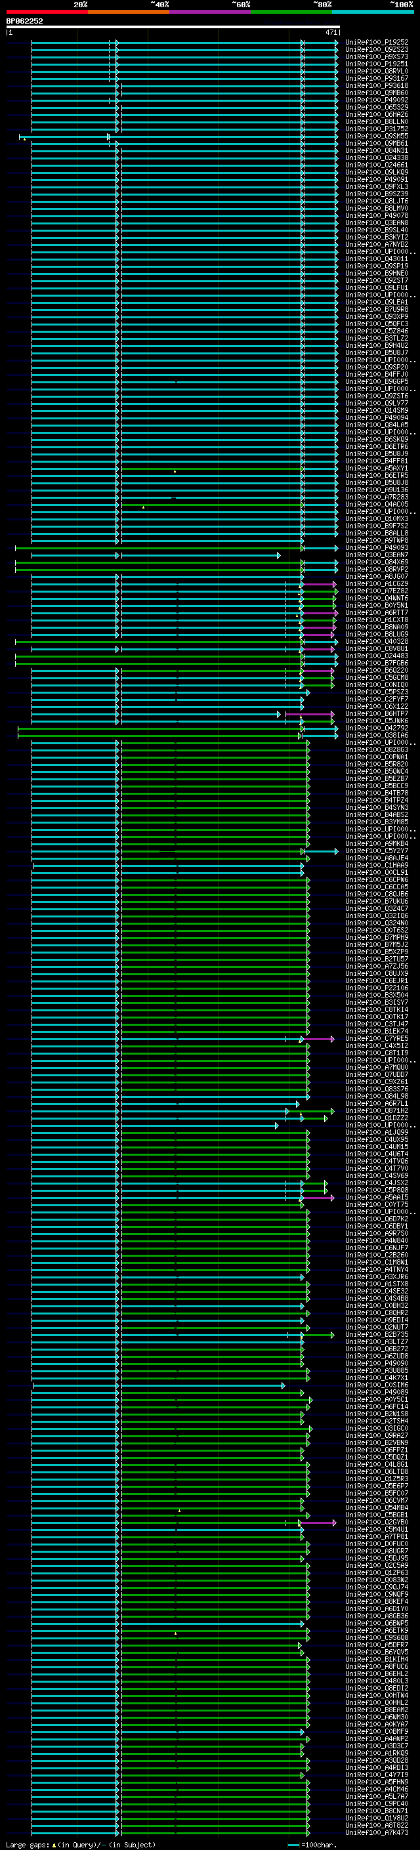
Task: Select label UniRef100_Q9SM55
Action: (376, 137)
